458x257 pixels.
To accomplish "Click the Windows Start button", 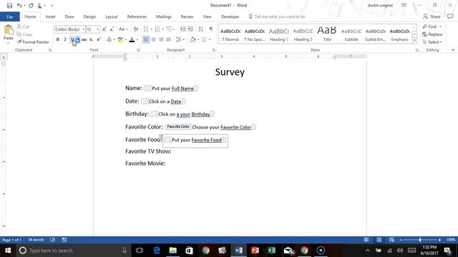I will tap(8, 251).
